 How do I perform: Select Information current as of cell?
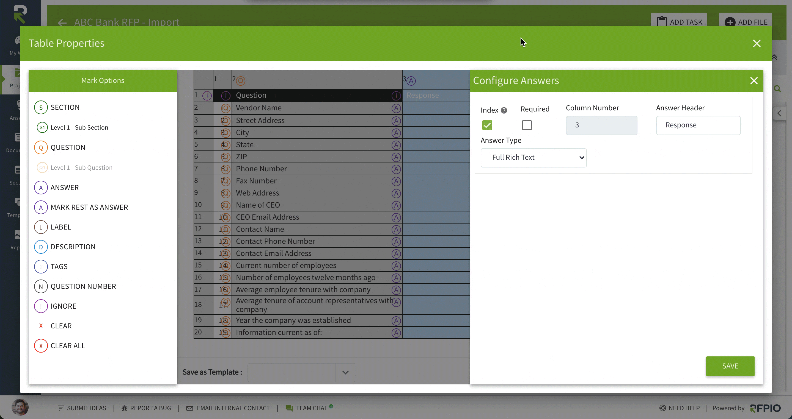(x=317, y=333)
